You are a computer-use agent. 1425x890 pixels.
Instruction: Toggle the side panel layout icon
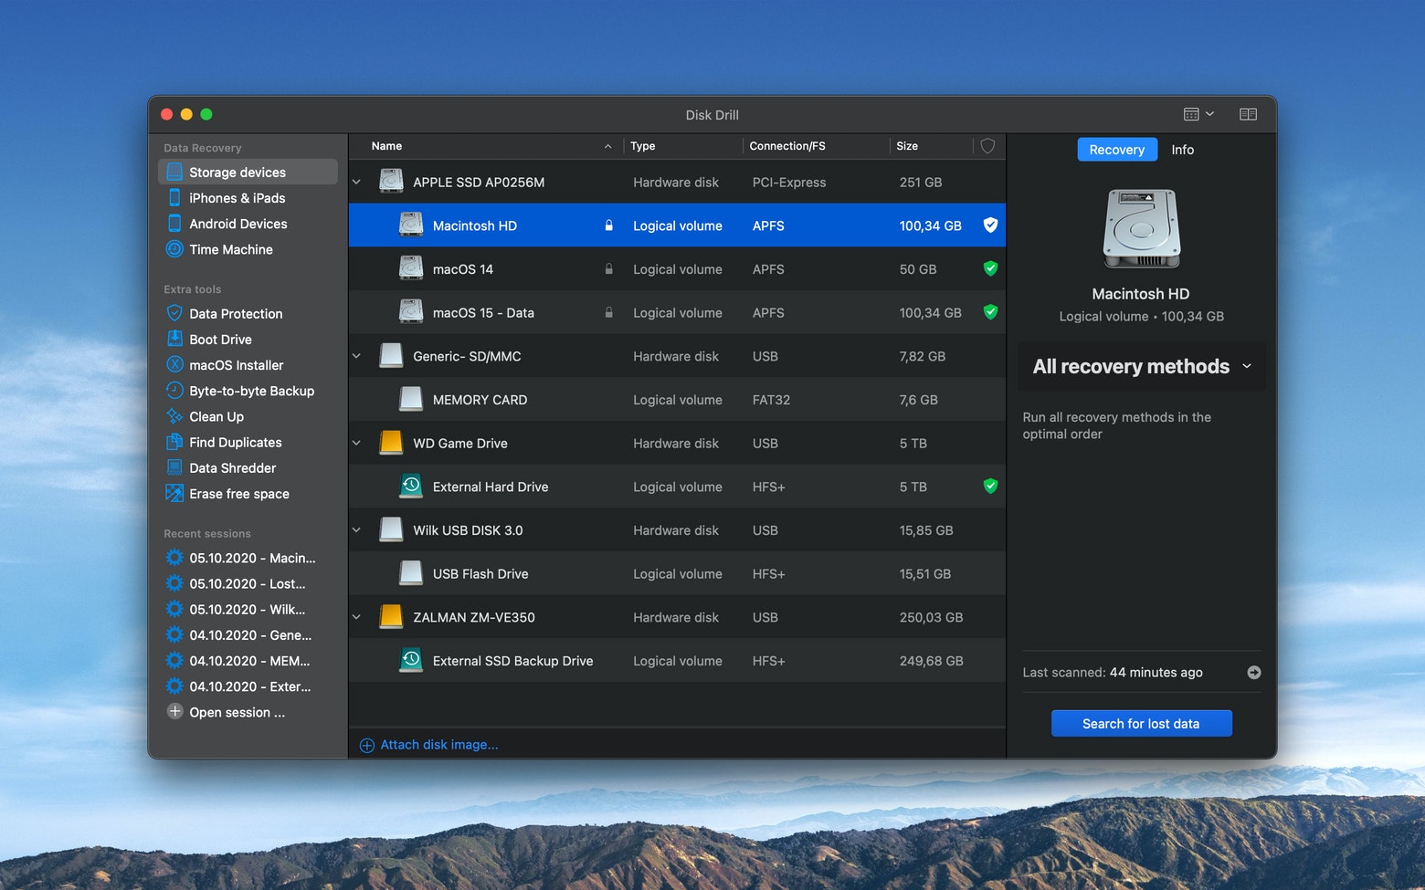click(1248, 114)
